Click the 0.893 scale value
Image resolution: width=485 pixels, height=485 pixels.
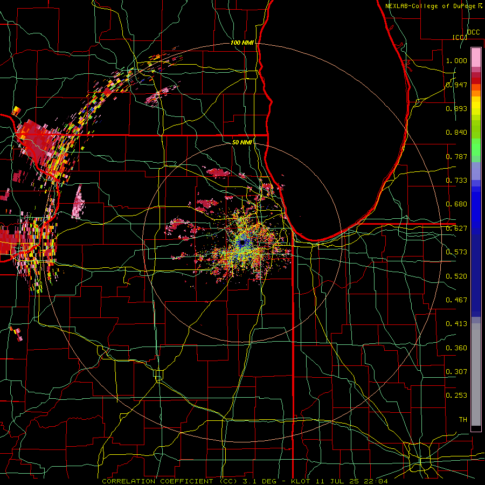[x=456, y=108]
